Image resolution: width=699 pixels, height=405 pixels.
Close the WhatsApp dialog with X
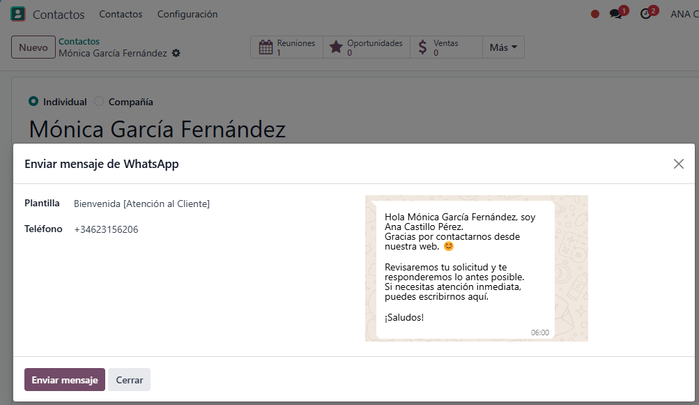point(679,164)
